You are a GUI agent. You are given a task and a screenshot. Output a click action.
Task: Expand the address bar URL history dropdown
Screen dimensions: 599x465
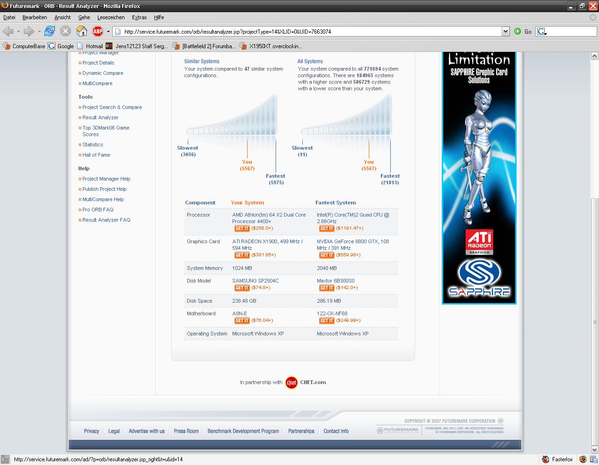tap(505, 31)
